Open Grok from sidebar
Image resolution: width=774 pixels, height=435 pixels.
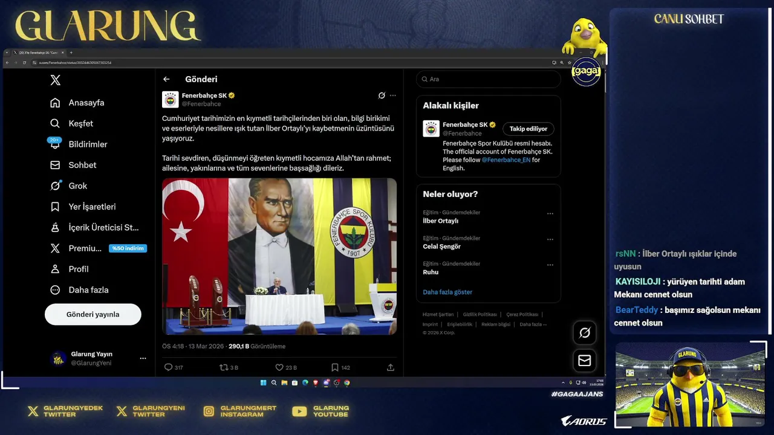68,186
